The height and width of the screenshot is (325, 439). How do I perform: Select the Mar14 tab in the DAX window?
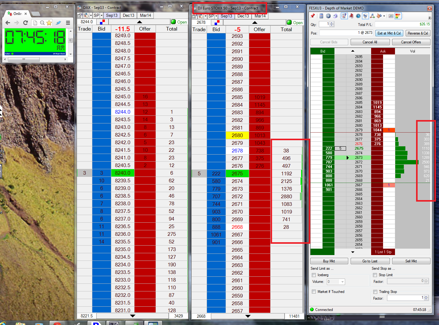[x=146, y=15]
